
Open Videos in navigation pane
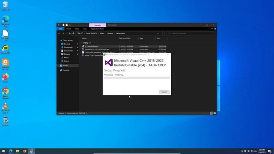(66, 61)
